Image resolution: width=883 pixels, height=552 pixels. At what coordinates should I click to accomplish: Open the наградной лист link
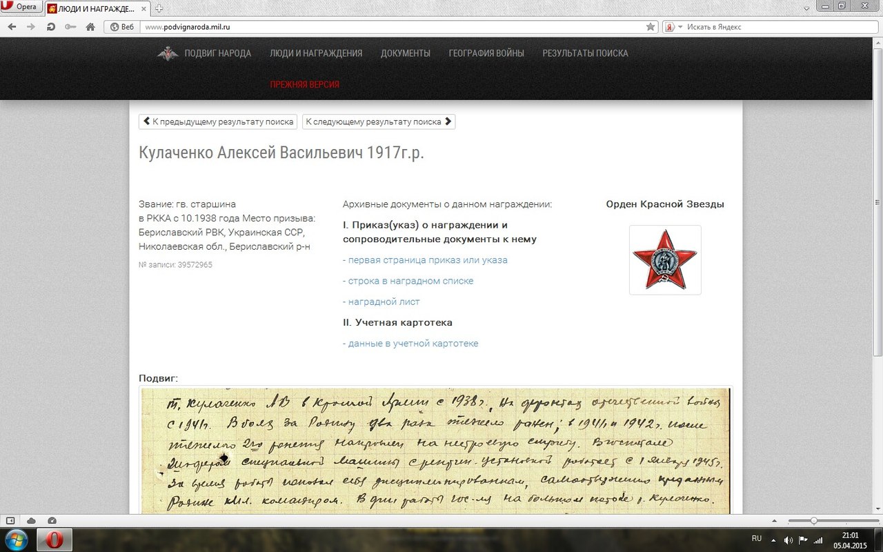point(384,302)
